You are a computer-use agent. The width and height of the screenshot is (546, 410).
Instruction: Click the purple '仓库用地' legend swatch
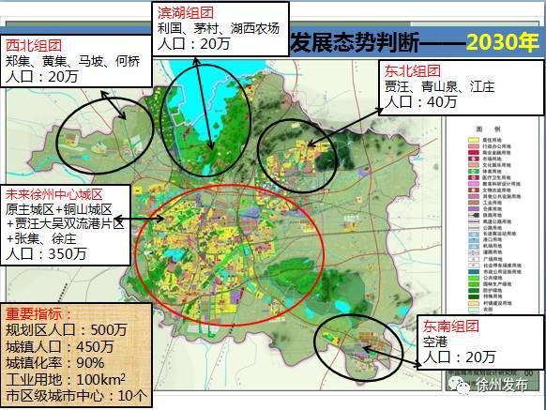tap(474, 208)
